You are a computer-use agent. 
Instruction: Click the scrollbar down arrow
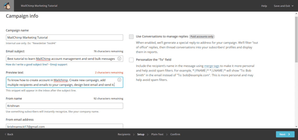click(296, 126)
